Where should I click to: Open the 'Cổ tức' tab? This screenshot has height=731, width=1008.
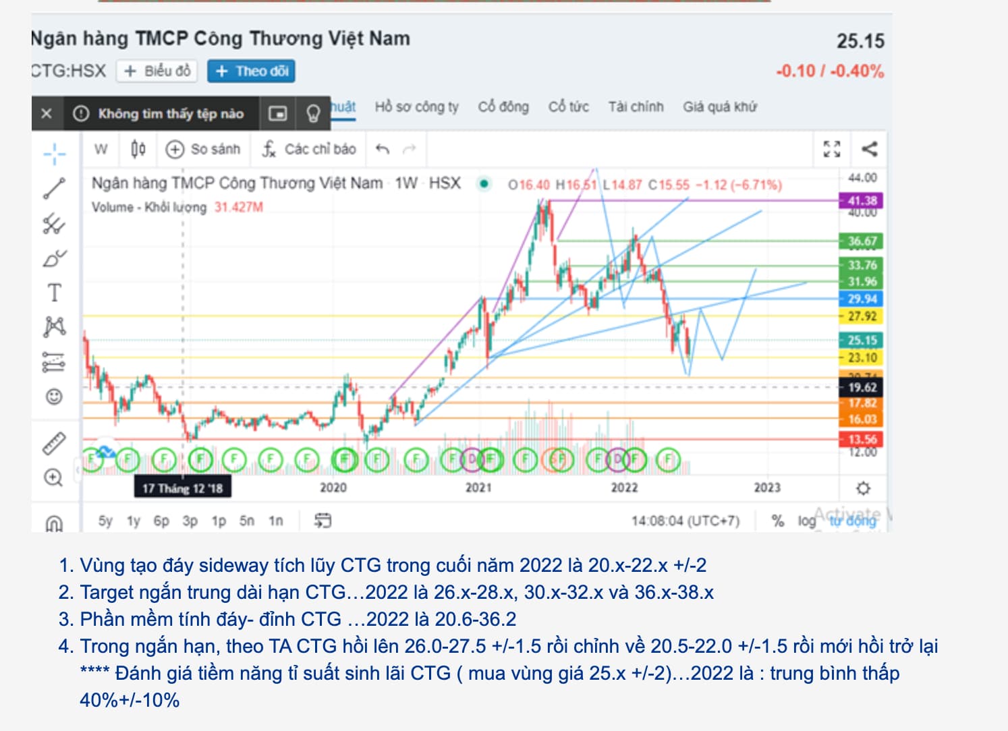pos(569,107)
